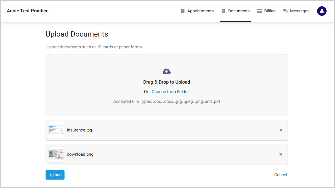Open the Messages tab label
The image size is (335, 188).
tap(299, 11)
